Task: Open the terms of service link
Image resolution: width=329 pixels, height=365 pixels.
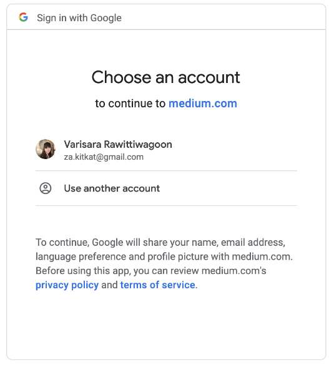Action: [x=157, y=285]
